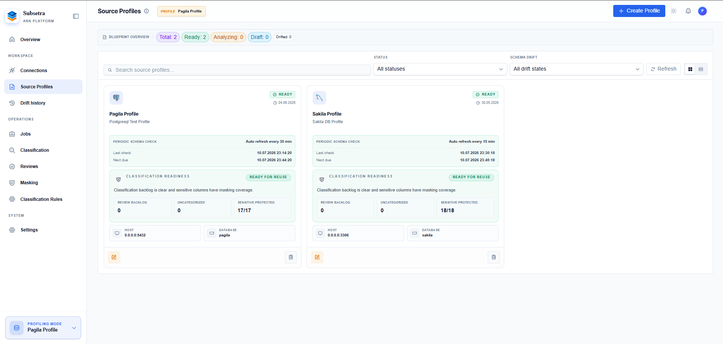Refresh the source profiles list
Viewport: 723px width, 344px height.
(663, 69)
